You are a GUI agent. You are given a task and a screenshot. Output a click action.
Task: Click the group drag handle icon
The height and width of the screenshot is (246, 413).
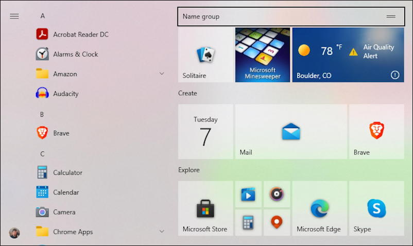[391, 16]
